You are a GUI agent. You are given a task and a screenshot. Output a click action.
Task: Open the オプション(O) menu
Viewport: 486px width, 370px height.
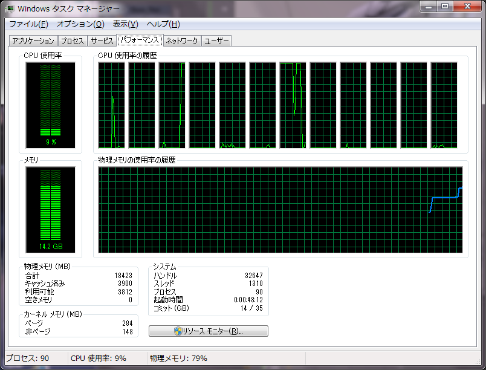coord(80,24)
